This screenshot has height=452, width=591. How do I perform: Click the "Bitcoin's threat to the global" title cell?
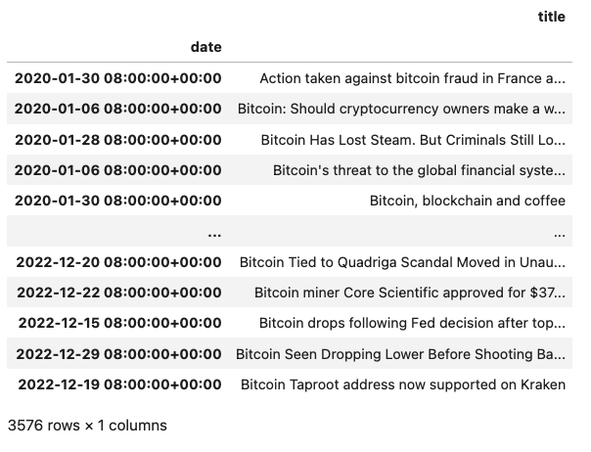(419, 170)
